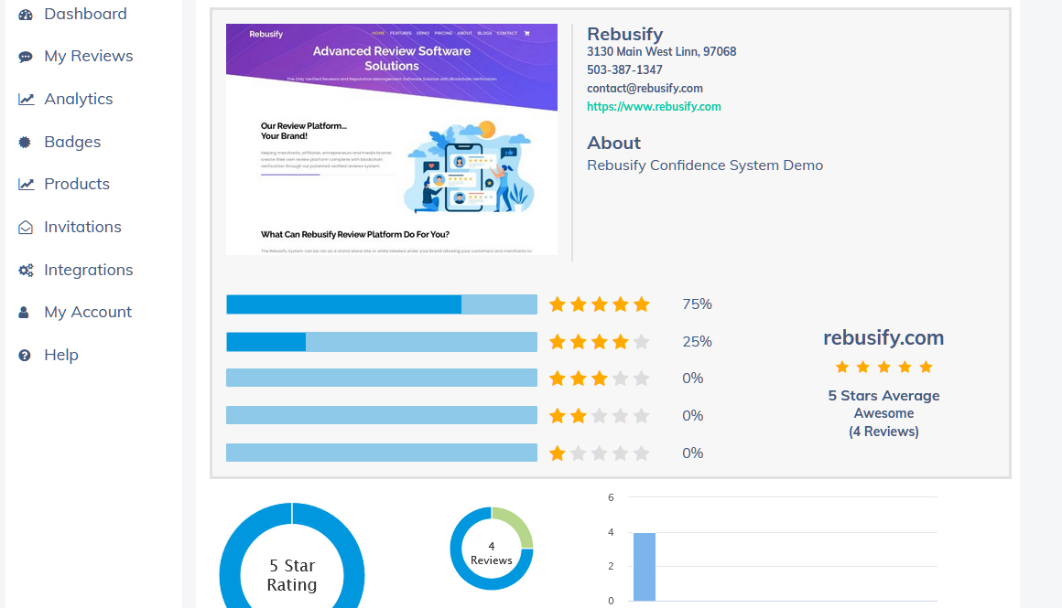Image resolution: width=1062 pixels, height=608 pixels.
Task: Click the My Reviews speech bubble icon
Action: 25,57
